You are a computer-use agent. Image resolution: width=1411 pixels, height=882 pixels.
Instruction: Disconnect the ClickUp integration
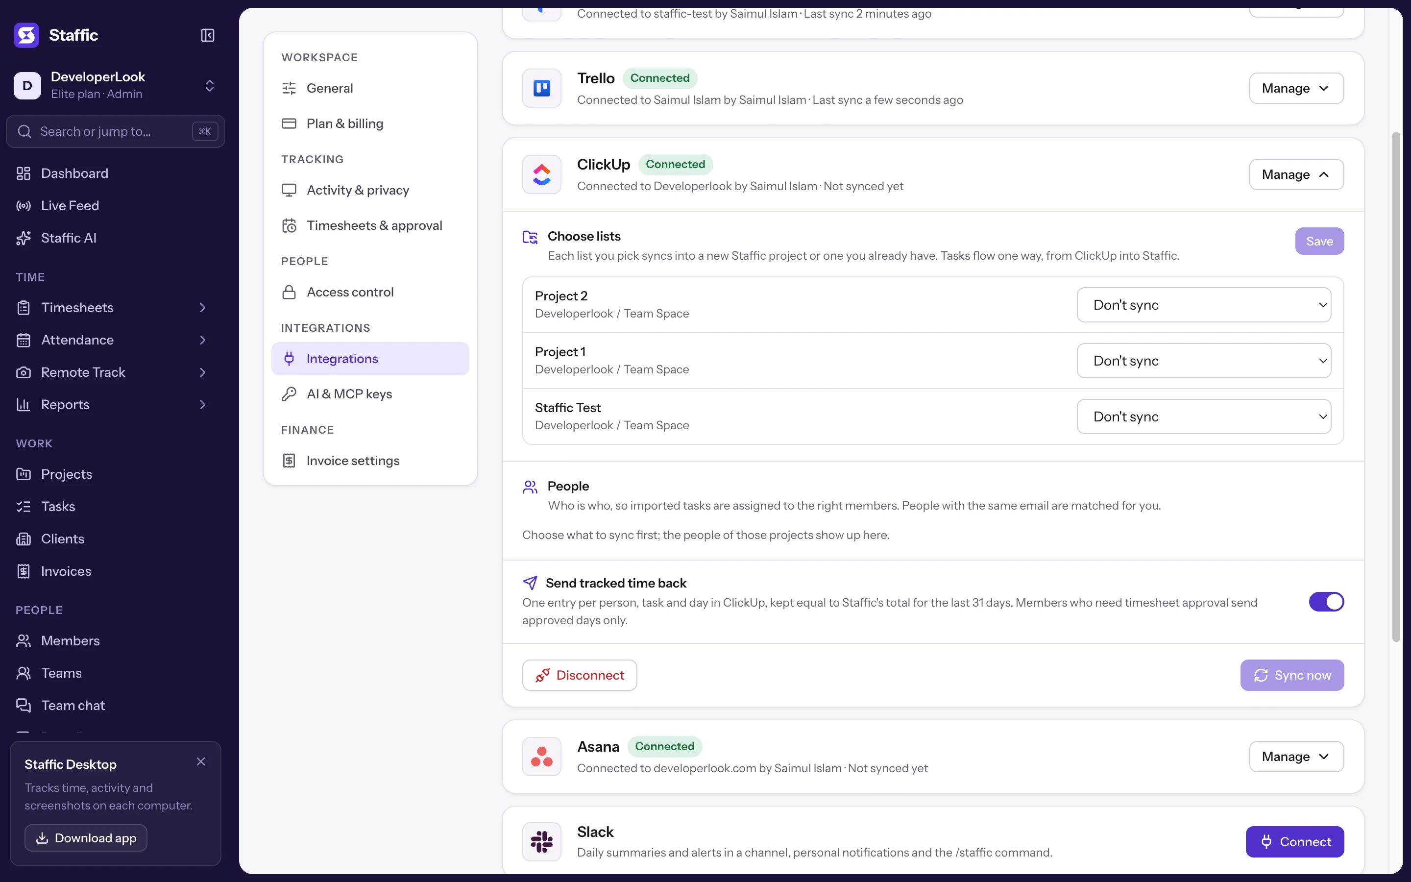pos(580,675)
